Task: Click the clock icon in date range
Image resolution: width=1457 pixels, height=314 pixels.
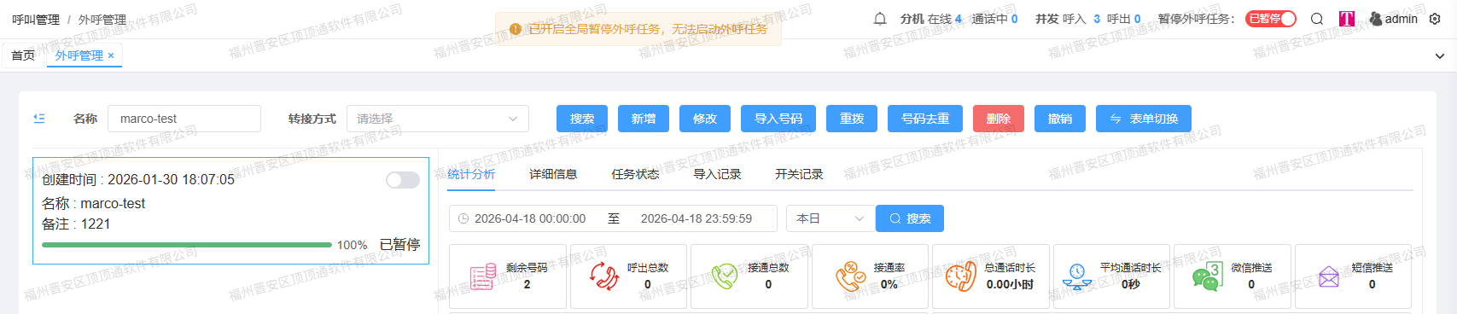Action: click(463, 218)
